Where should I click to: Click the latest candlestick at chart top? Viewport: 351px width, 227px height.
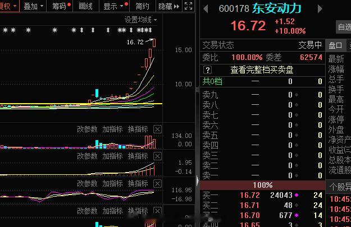154,43
